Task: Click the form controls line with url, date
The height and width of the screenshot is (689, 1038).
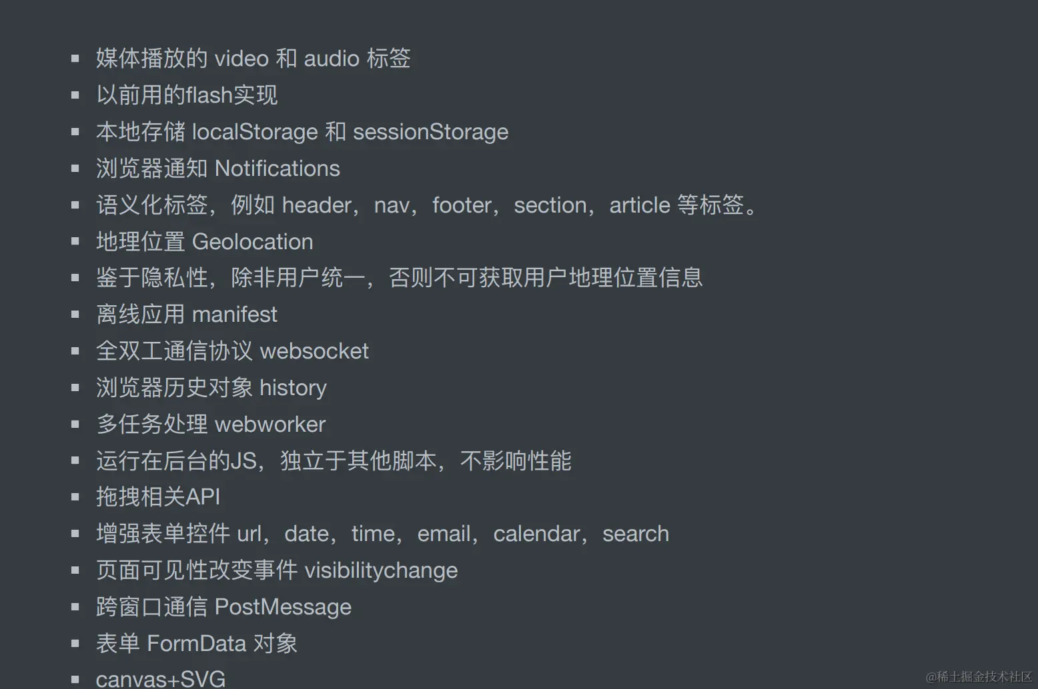Action: (382, 534)
